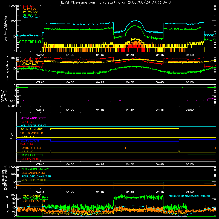This screenshot has width=219, height=219.
Task: Select the cyan 50-100 keV legend label
Action: (x=31, y=18)
